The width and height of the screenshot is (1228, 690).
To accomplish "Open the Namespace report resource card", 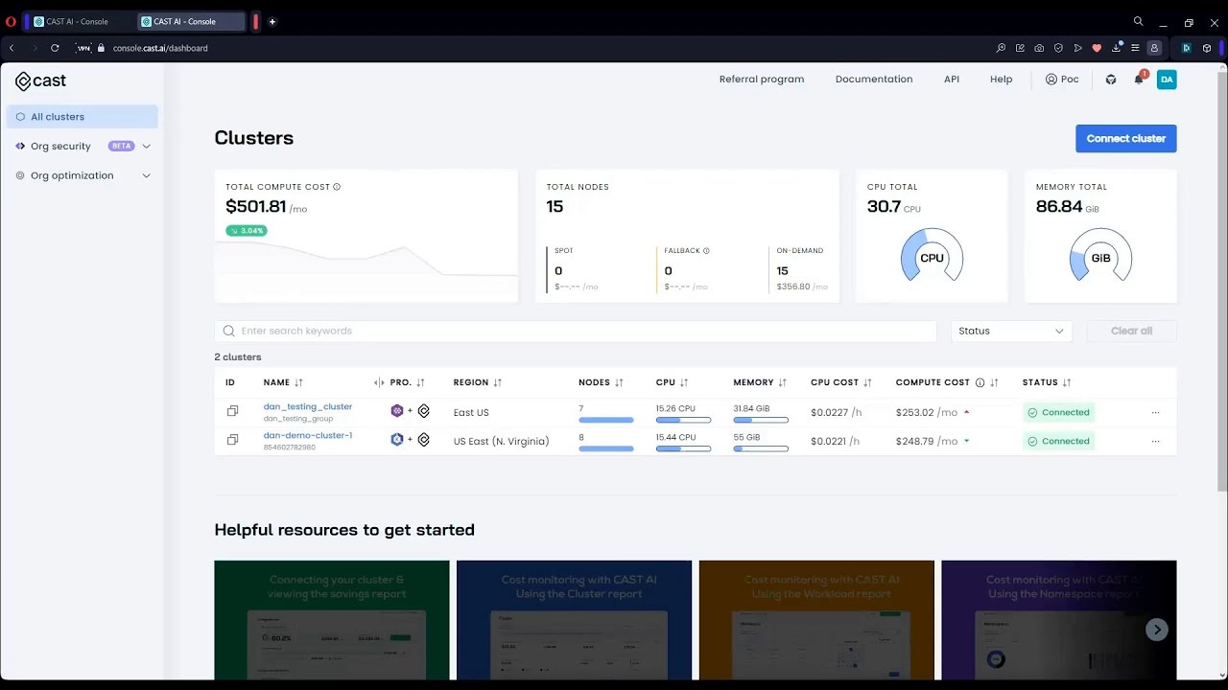I will (1059, 620).
